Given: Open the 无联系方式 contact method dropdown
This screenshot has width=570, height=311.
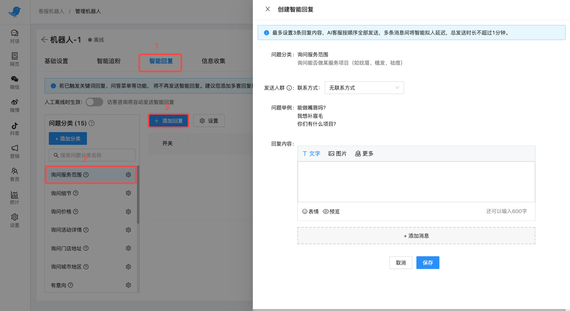Looking at the screenshot, I should pos(364,87).
